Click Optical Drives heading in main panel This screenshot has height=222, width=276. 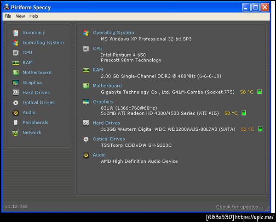(109, 139)
